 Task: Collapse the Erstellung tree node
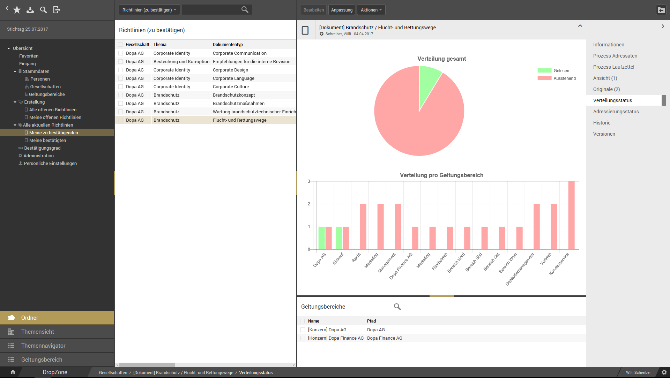tap(15, 102)
